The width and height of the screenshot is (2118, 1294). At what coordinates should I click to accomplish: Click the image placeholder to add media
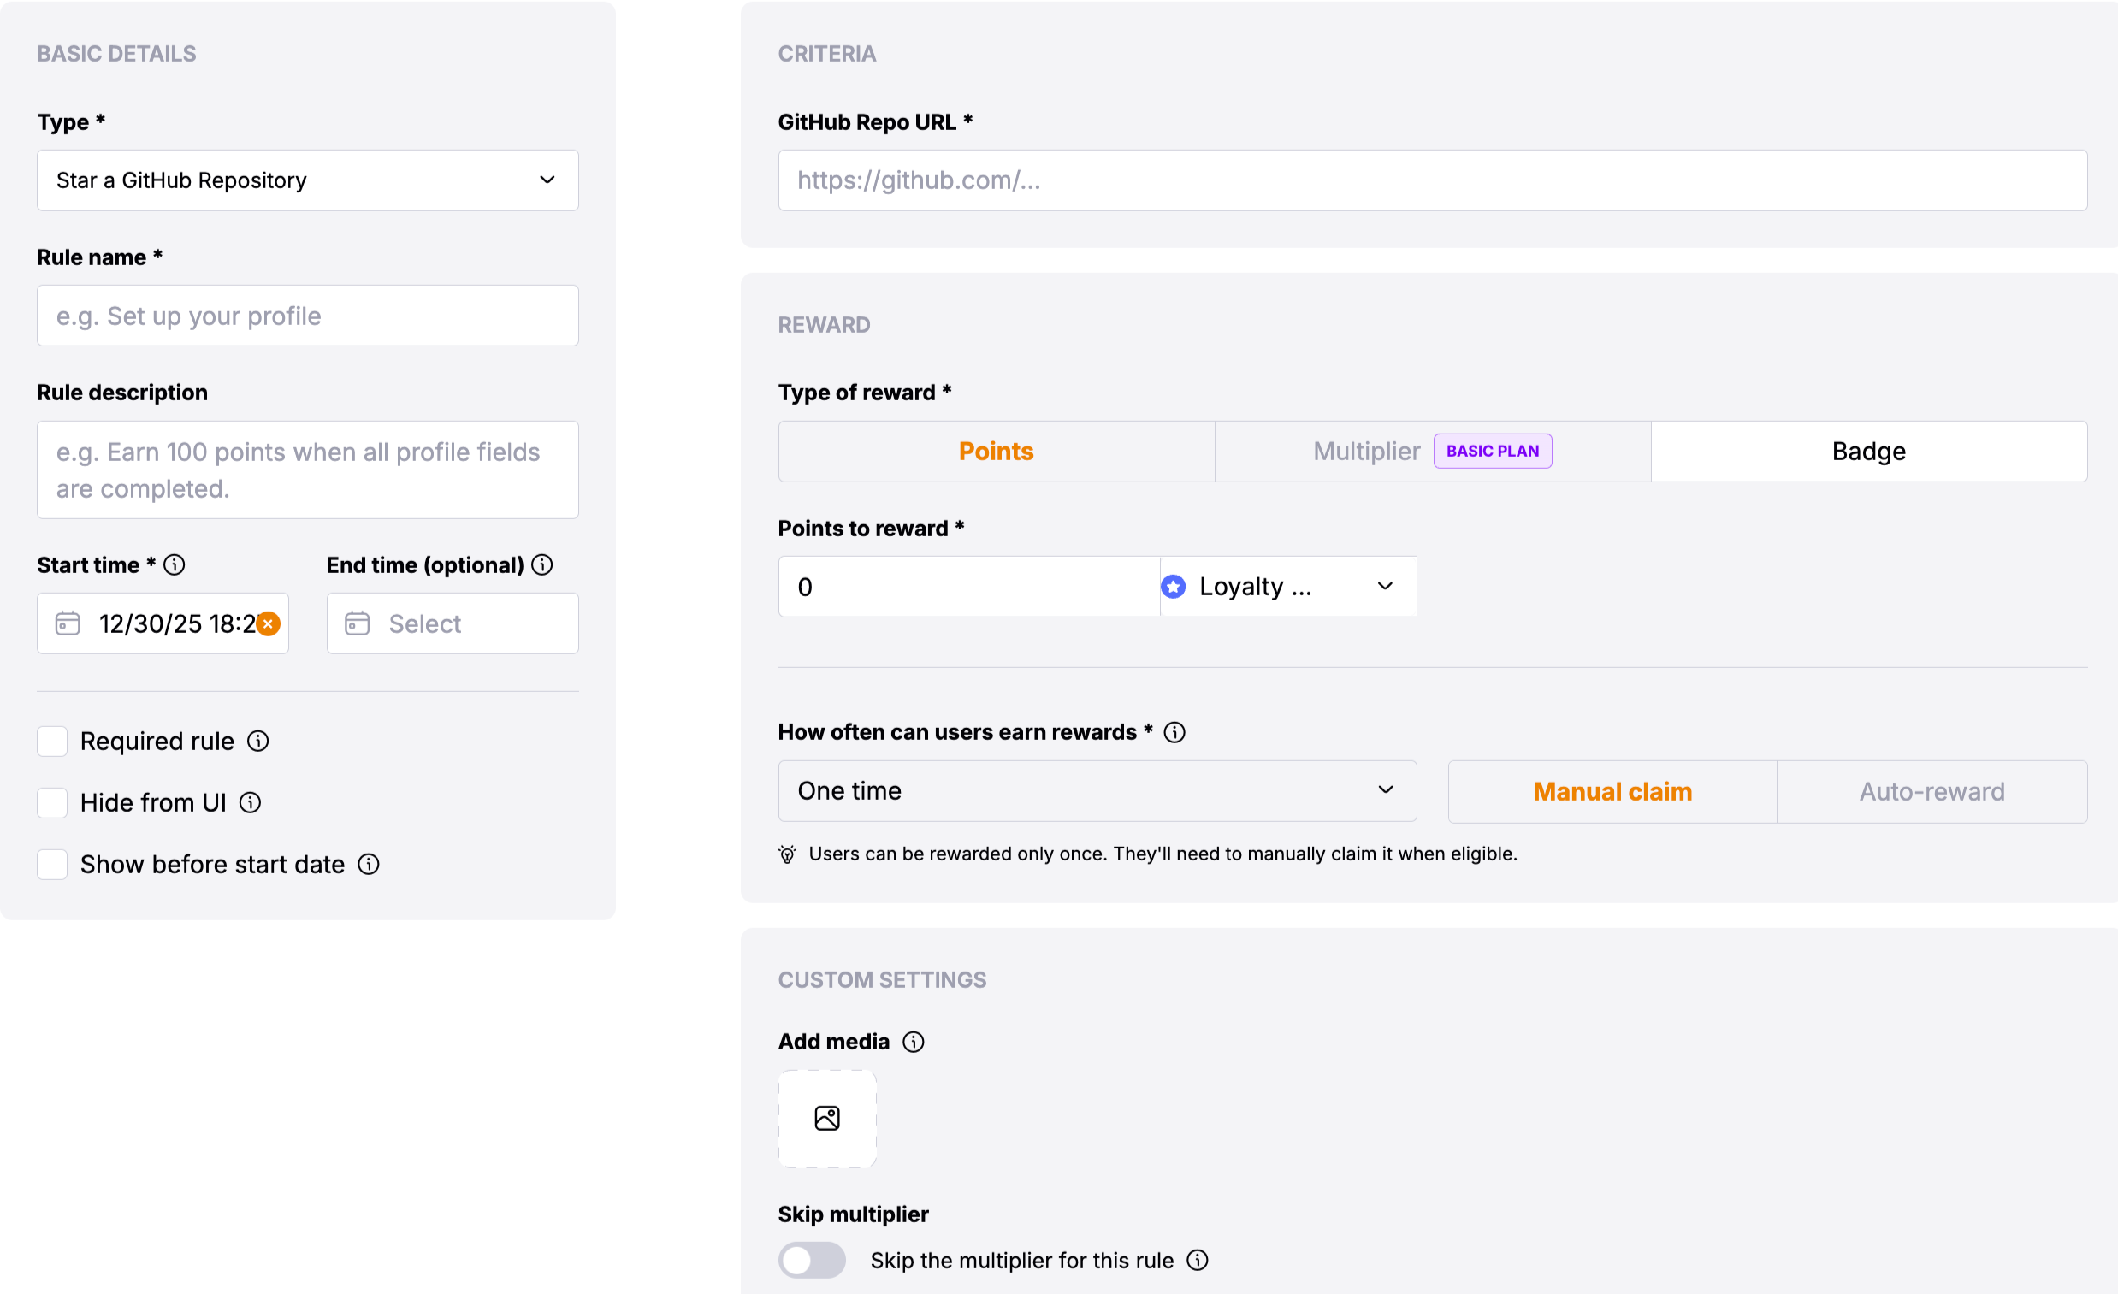[x=826, y=1119]
